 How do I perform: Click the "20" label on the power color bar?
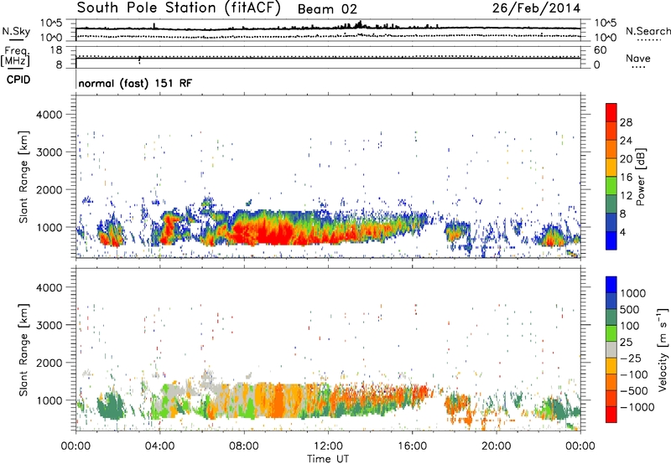pos(626,159)
